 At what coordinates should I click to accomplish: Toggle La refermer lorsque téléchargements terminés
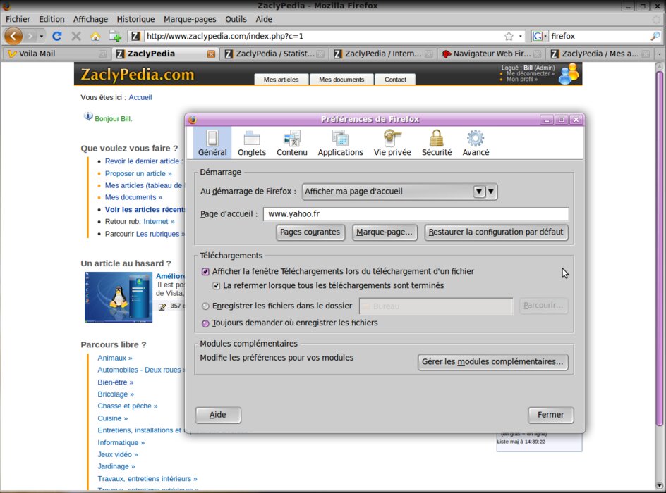point(217,286)
